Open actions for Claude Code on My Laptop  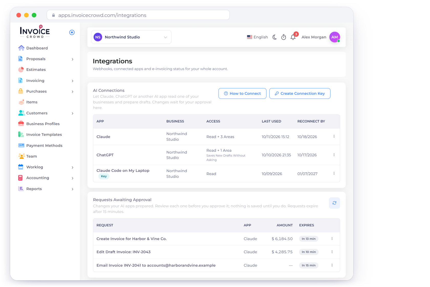[334, 173]
